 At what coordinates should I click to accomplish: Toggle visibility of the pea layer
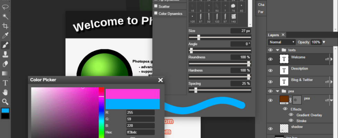270,100
